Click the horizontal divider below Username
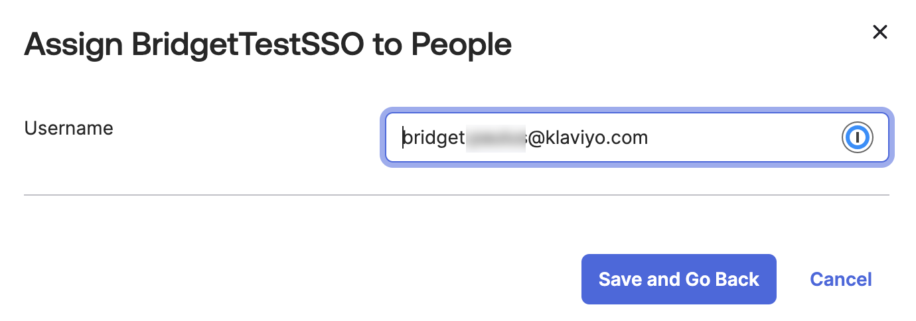916x321 pixels. 456,195
